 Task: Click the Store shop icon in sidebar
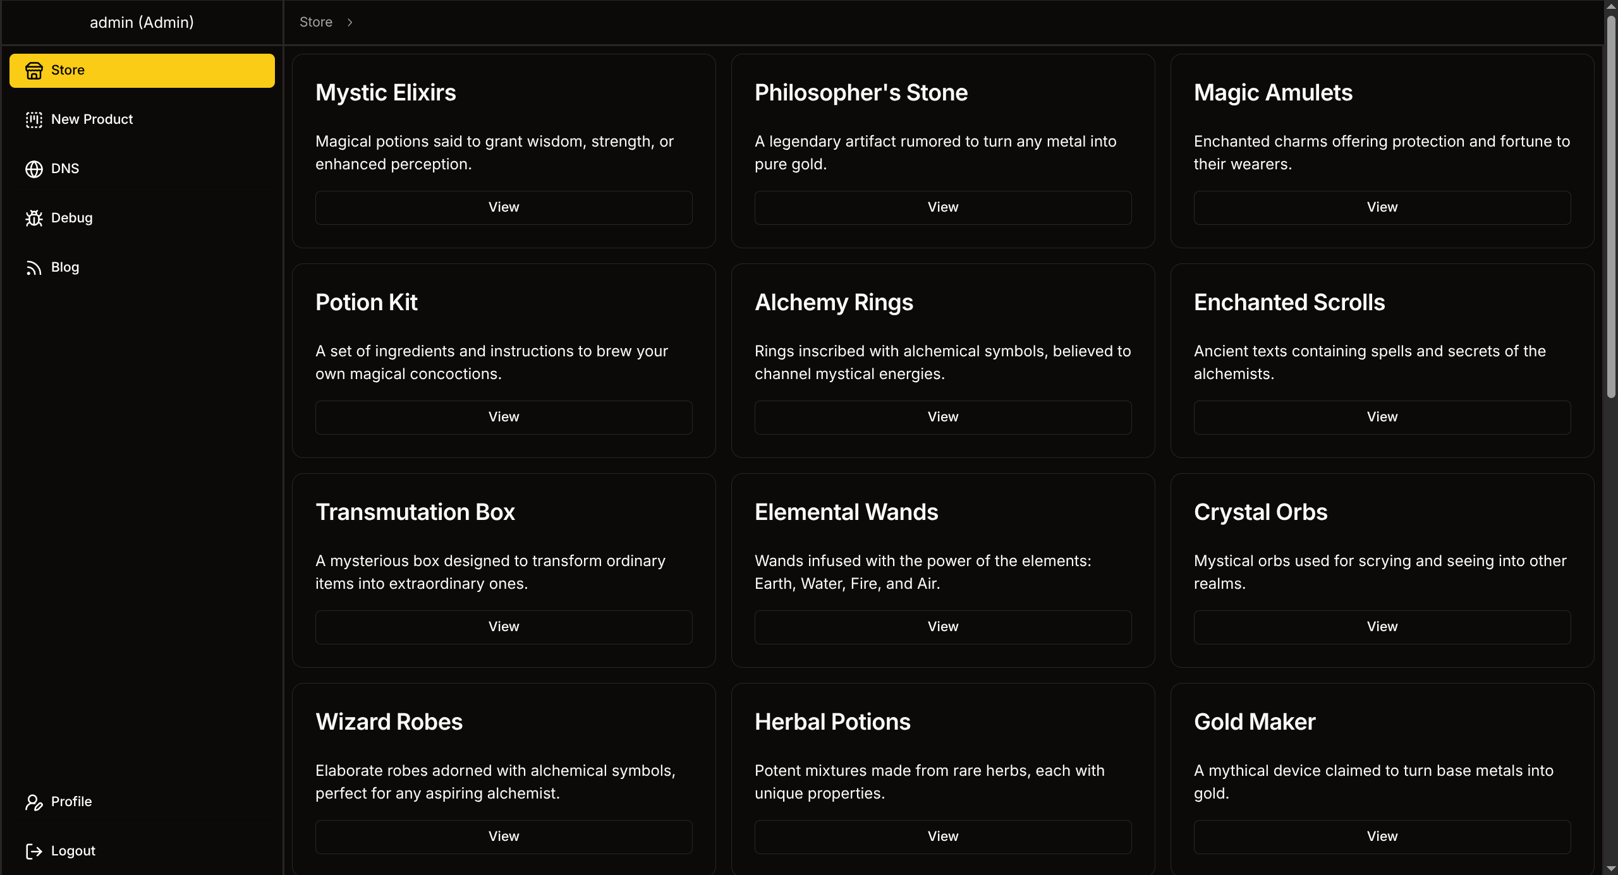34,70
